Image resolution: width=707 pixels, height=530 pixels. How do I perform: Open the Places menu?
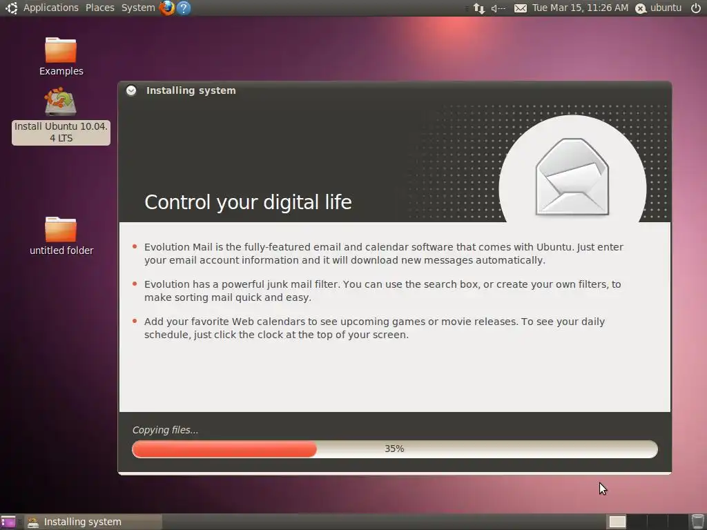click(99, 8)
